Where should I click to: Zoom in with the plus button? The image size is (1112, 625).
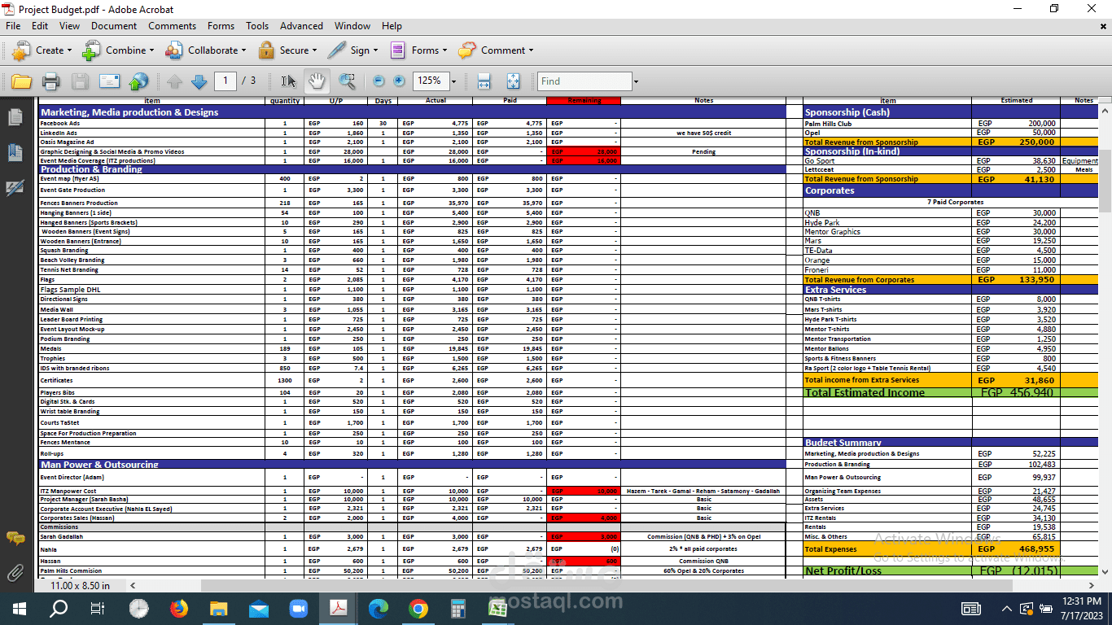coord(399,81)
